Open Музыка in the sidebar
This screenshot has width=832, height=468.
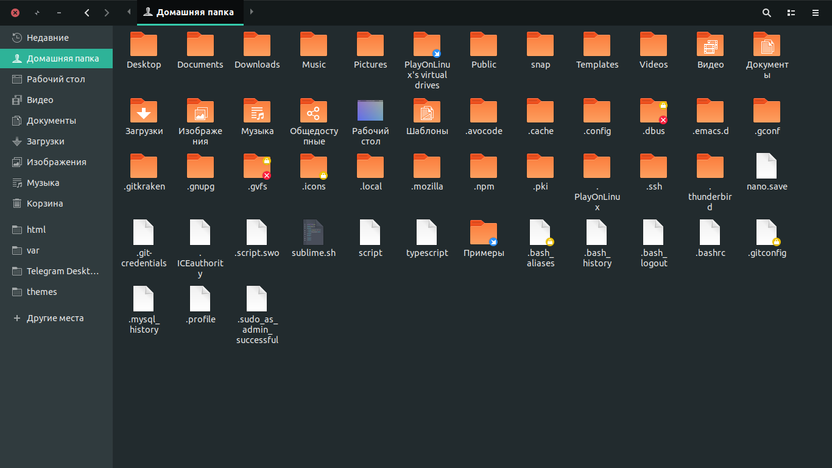point(56,183)
